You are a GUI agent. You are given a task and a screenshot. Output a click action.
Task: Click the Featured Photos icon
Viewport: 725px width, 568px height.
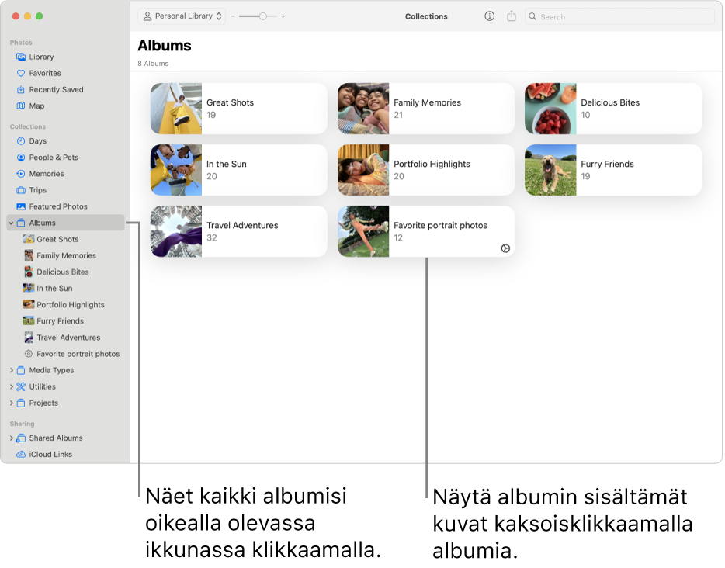[21, 206]
